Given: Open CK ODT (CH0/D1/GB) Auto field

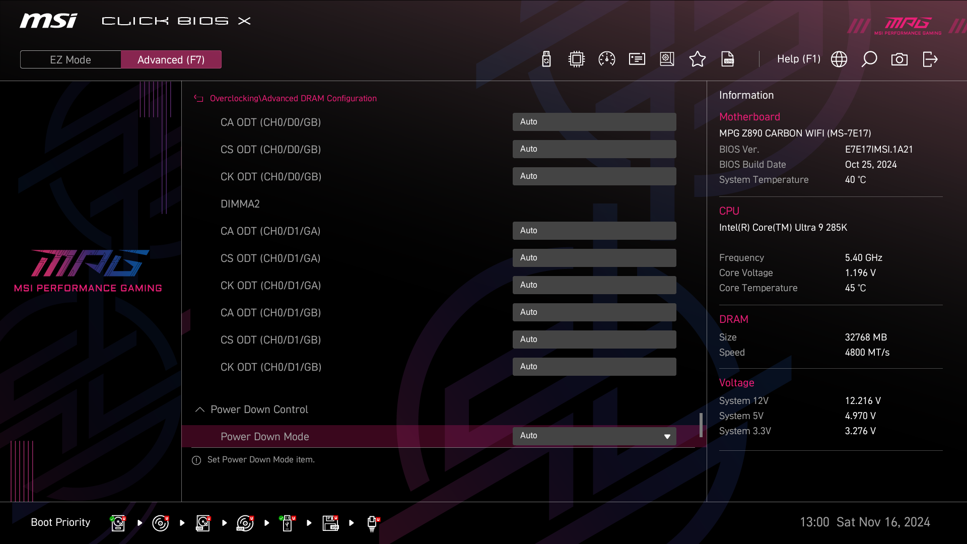Looking at the screenshot, I should (594, 367).
